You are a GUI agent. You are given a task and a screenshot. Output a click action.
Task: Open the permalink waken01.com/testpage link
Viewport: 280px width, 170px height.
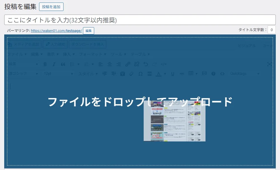tap(57, 31)
